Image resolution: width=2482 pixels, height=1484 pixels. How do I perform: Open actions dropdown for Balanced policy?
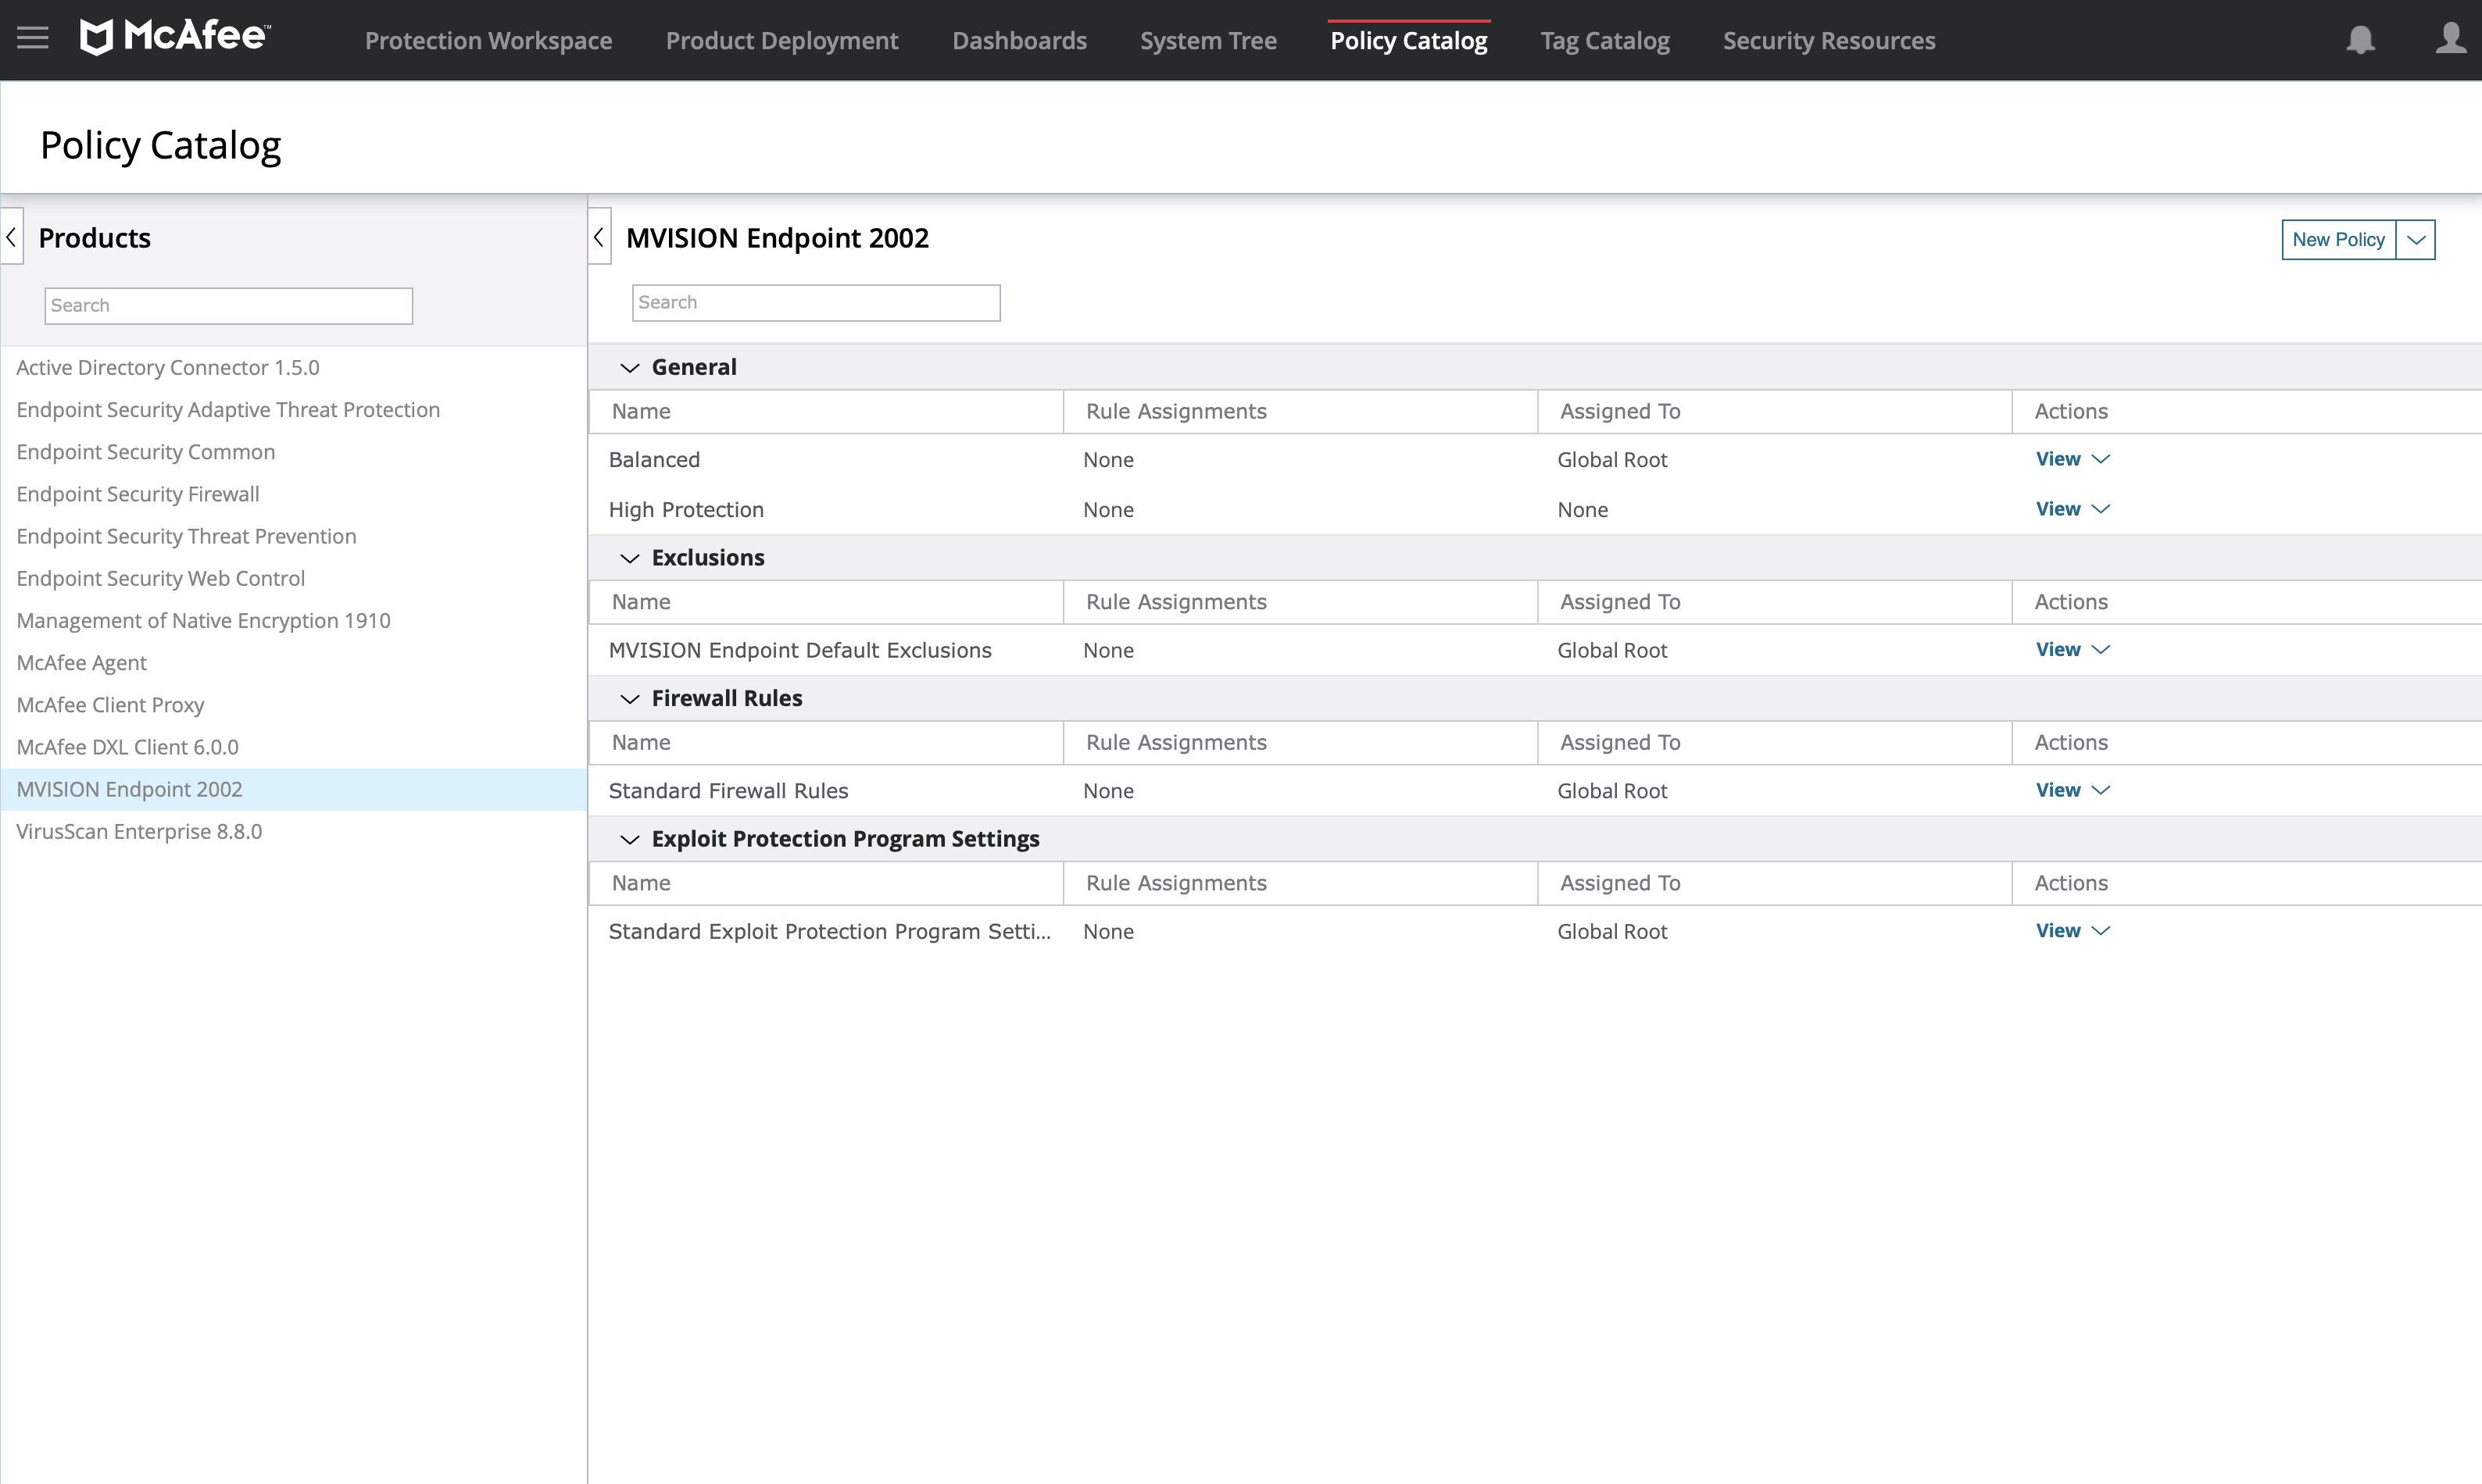(x=2101, y=459)
